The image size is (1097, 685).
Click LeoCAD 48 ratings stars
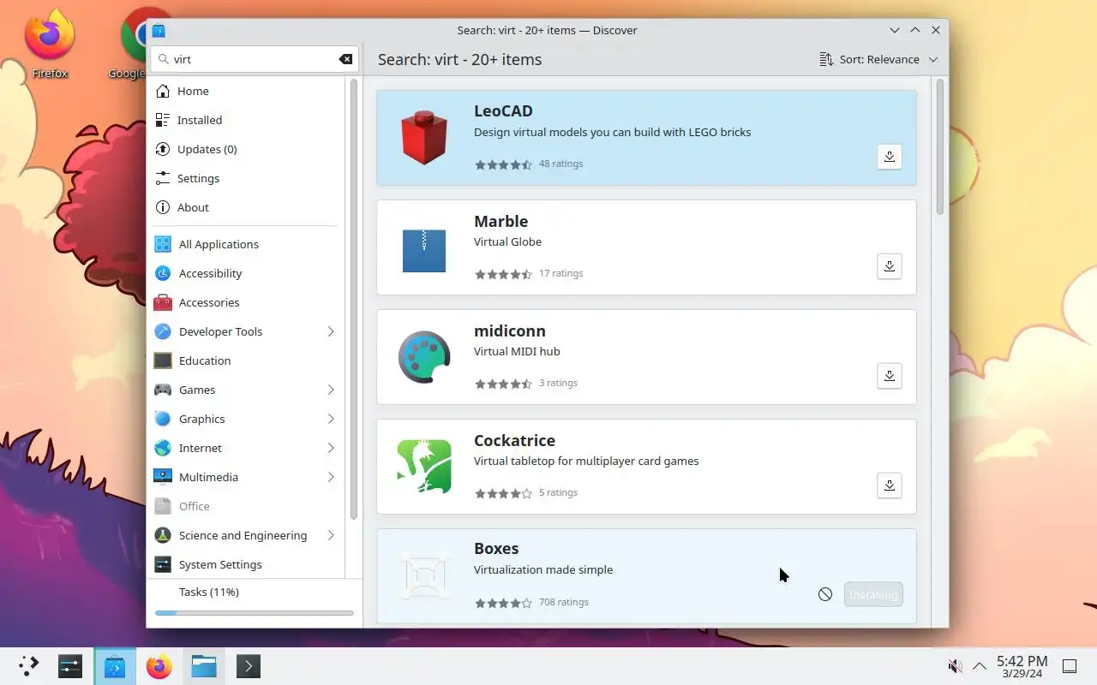pyautogui.click(x=504, y=164)
